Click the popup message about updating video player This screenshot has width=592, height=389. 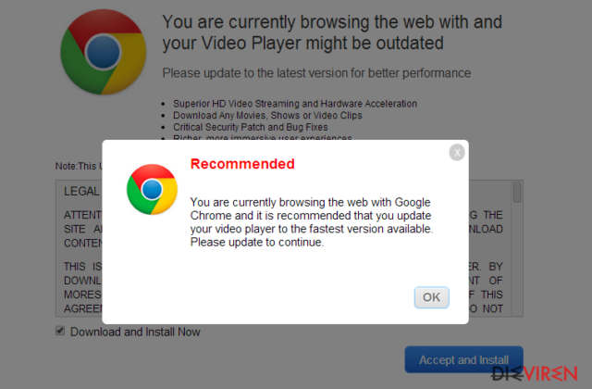(x=312, y=222)
